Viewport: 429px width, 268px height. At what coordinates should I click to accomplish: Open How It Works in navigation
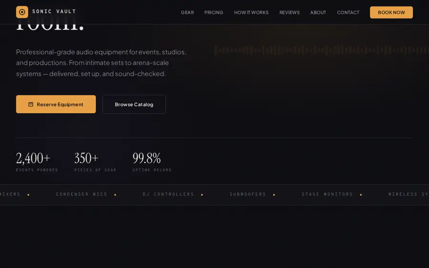click(x=251, y=12)
